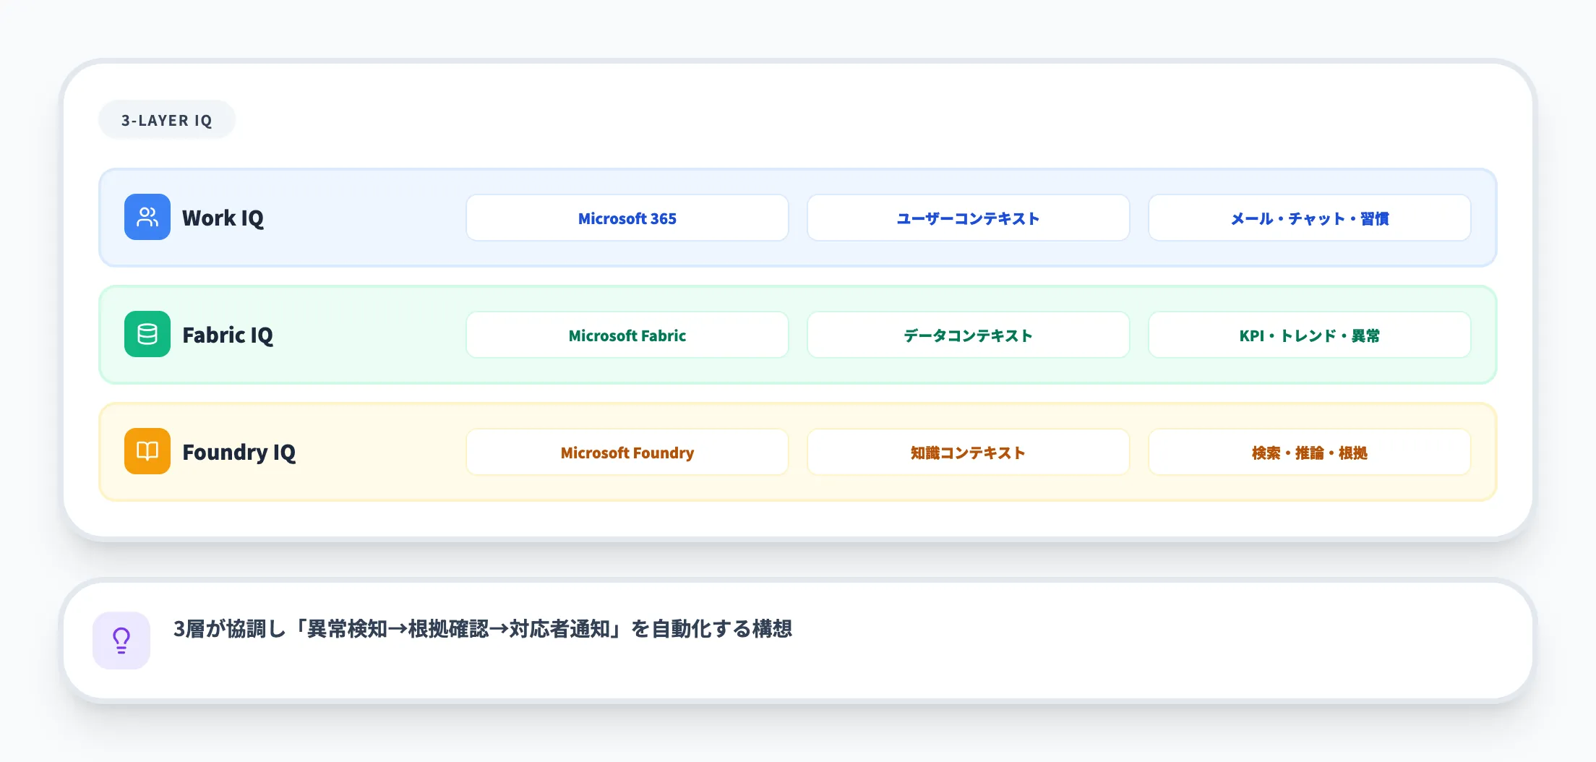Switch to the Foundry IQ layer
Viewport: 1596px width, 762px height.
tap(239, 452)
